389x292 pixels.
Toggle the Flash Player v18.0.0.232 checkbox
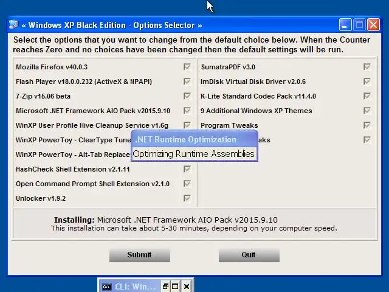coord(187,82)
